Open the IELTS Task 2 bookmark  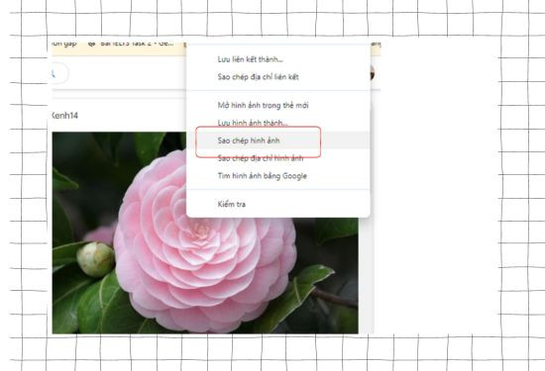[x=132, y=45]
